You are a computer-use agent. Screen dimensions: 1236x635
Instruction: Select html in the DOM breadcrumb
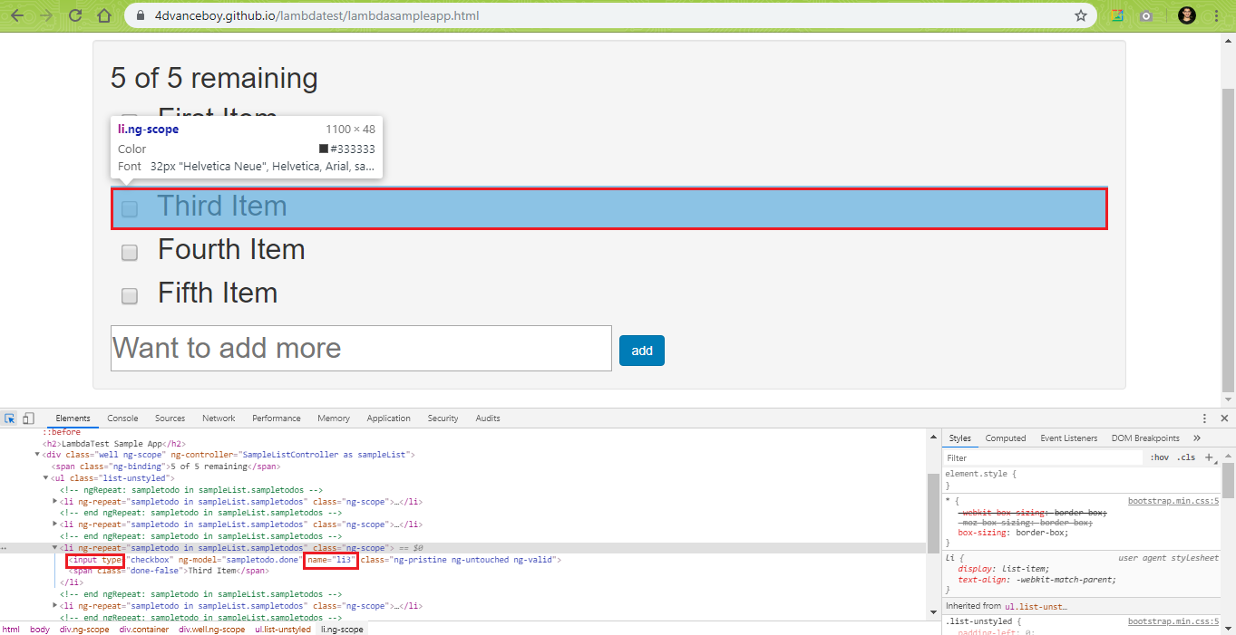(11, 629)
